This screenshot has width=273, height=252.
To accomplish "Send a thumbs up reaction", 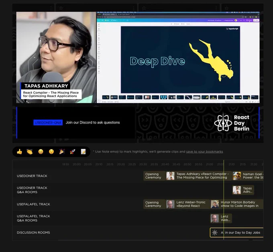I will pyautogui.click(x=19, y=152).
